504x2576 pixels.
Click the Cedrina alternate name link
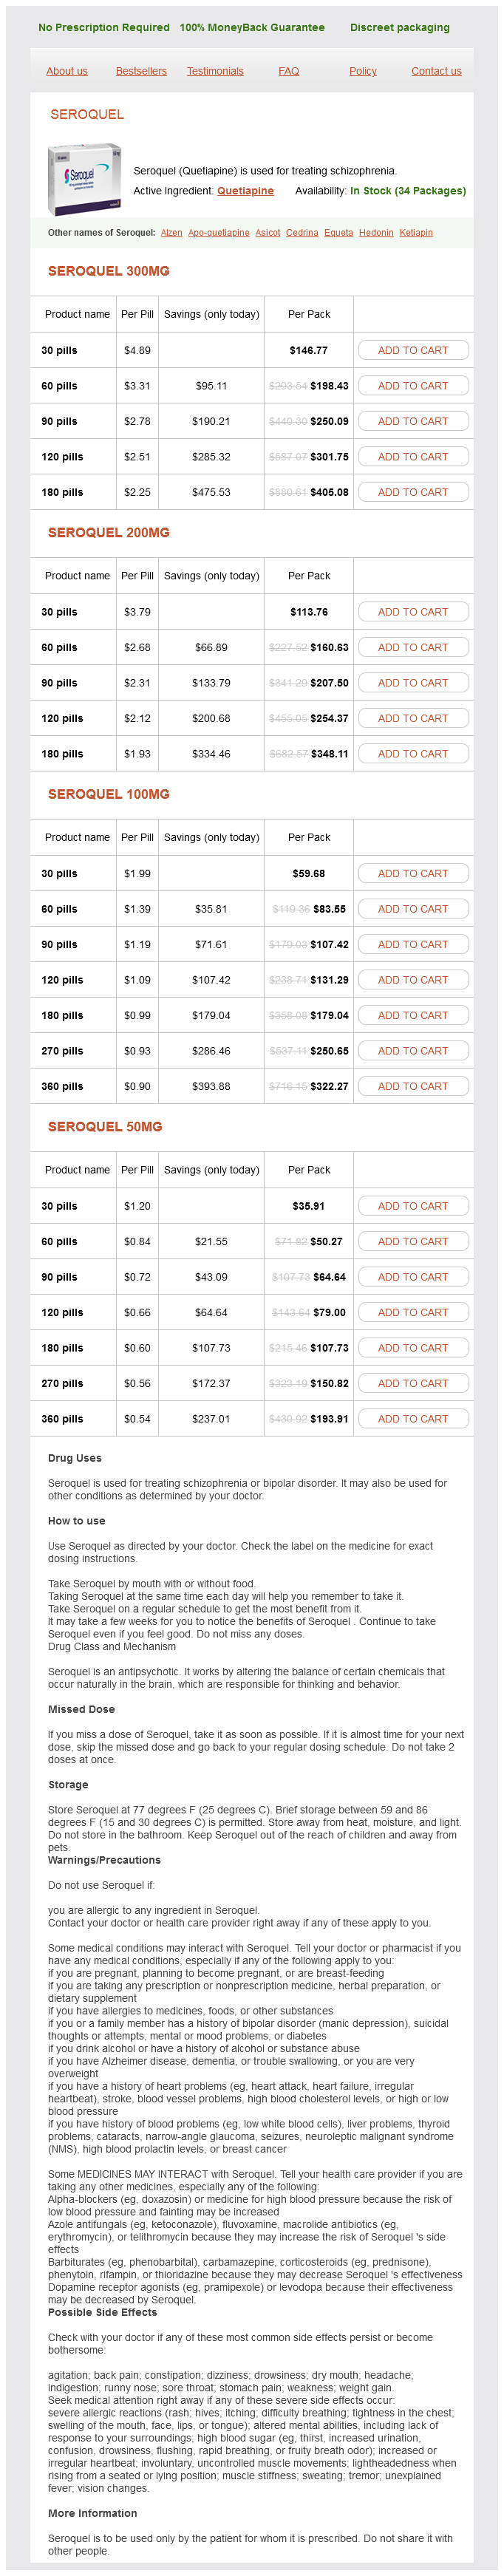coord(302,233)
